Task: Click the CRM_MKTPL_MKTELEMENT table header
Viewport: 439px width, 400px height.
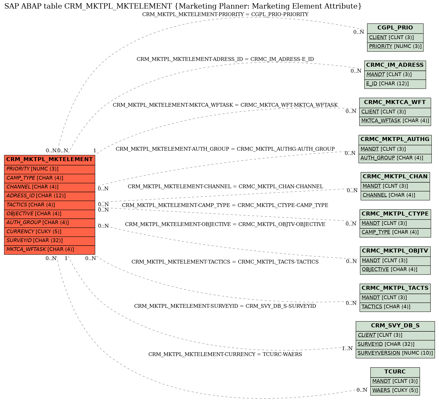Action: [x=50, y=160]
